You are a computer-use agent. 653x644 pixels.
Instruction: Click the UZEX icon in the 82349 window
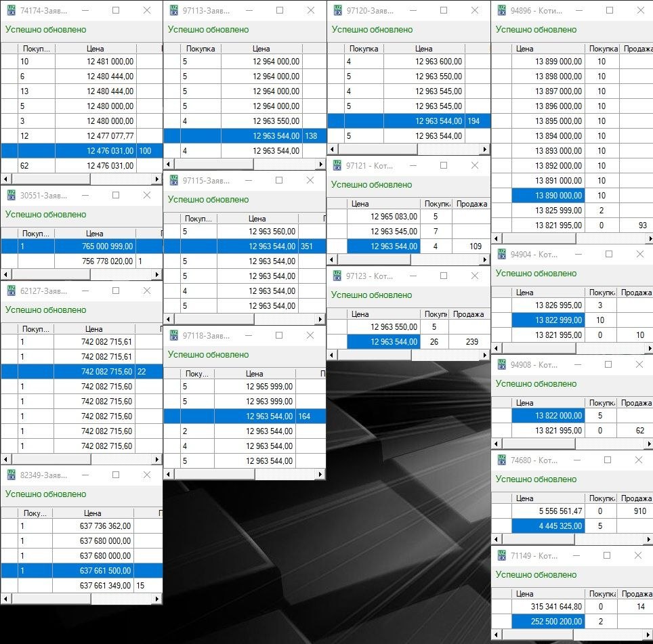[x=11, y=475]
